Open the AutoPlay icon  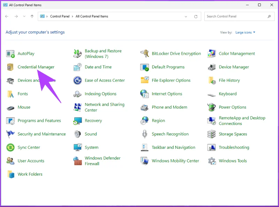point(10,54)
